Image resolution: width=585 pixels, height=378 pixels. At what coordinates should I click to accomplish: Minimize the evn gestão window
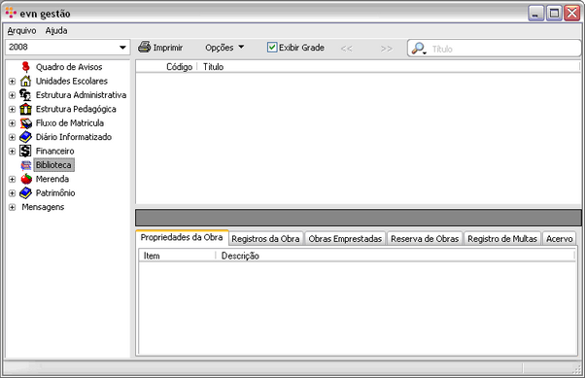coord(536,13)
